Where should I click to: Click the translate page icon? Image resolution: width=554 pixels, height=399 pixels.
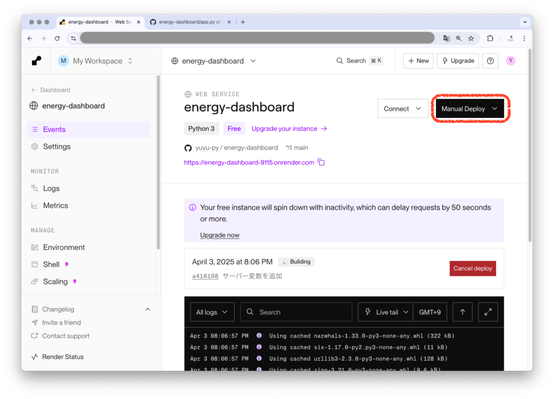pyautogui.click(x=446, y=38)
